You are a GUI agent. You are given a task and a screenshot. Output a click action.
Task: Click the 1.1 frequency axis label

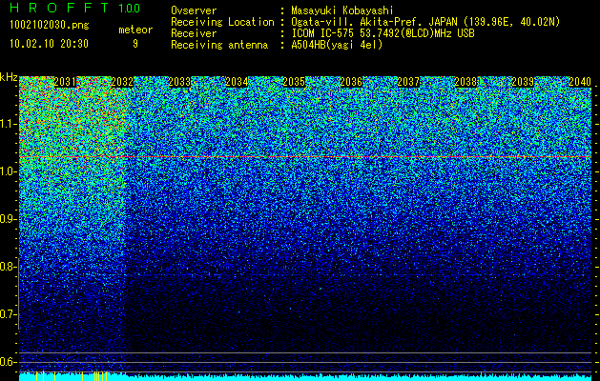(8, 124)
